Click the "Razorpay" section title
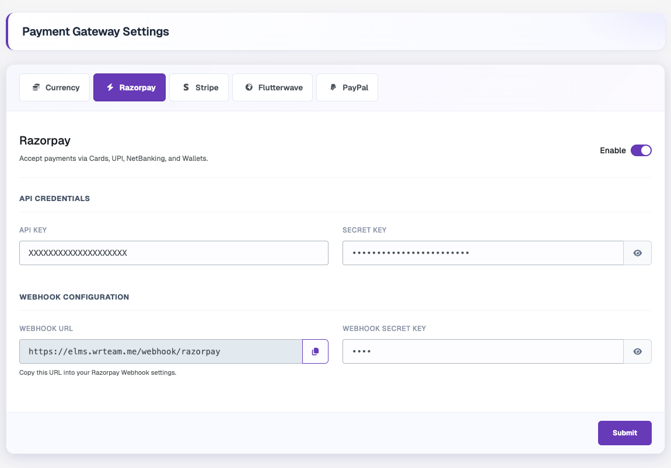Viewport: 671px width, 468px height. pyautogui.click(x=45, y=140)
